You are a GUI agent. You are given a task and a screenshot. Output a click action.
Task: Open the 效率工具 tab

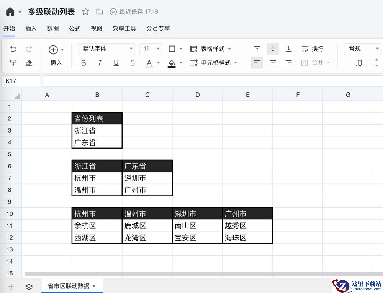coord(124,29)
